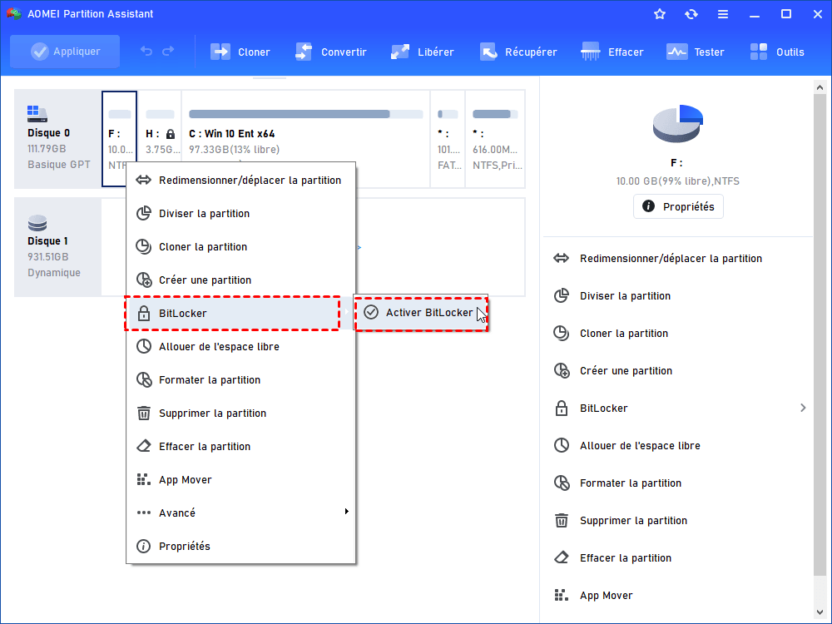Click the checkmark icon beside Activer BitLocker
The width and height of the screenshot is (832, 624).
tap(371, 312)
